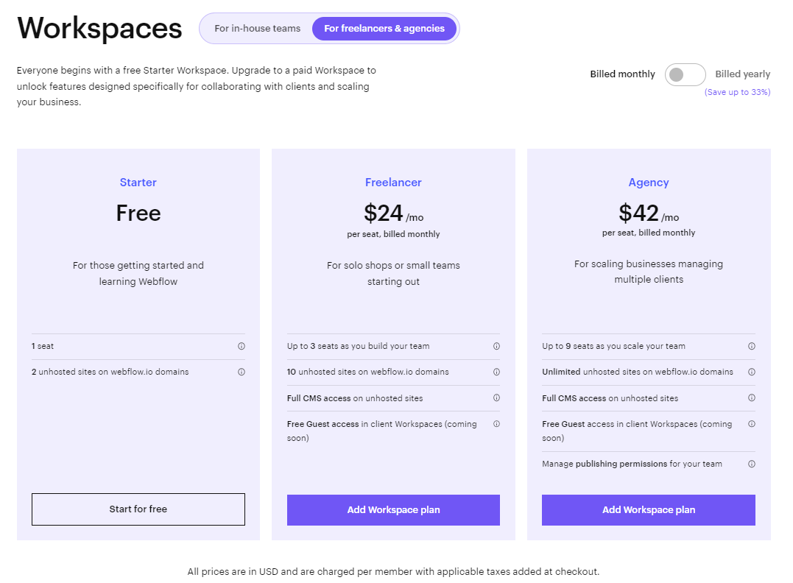Click 2 unhosted sites on webflow.io domains text
Screen dimensions: 793x583
[110, 372]
